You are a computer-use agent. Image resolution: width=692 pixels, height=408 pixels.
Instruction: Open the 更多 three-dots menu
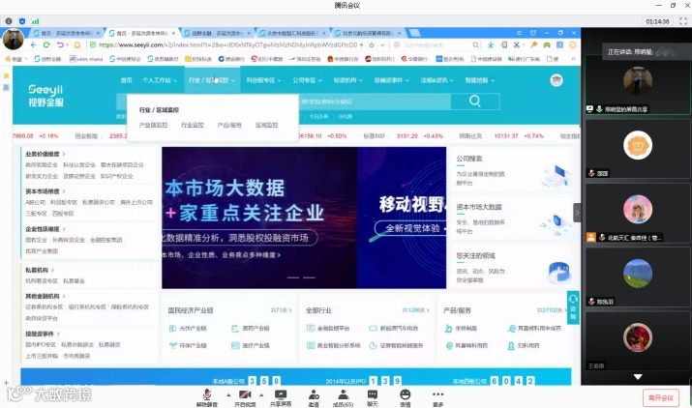click(437, 398)
